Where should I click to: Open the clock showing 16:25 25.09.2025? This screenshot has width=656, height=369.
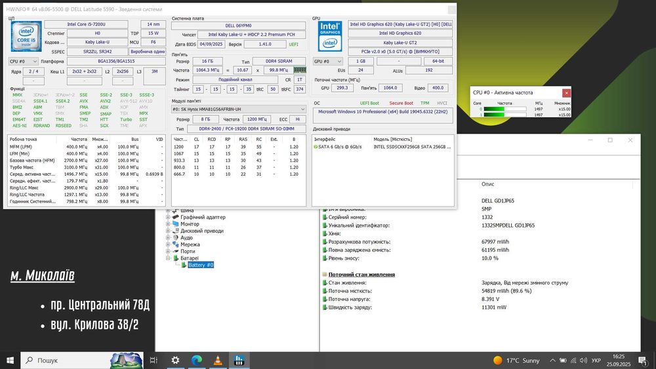tap(619, 360)
